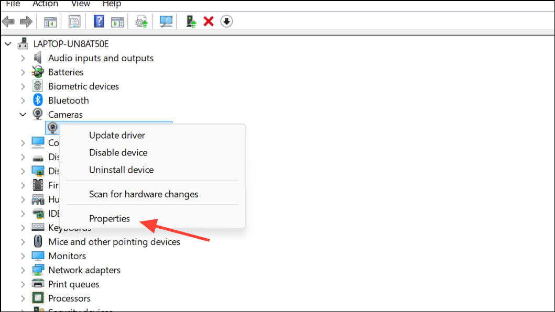Screen dimensions: 555x312
Task: Expand the Mice and other pointing devices node
Action: coord(23,242)
